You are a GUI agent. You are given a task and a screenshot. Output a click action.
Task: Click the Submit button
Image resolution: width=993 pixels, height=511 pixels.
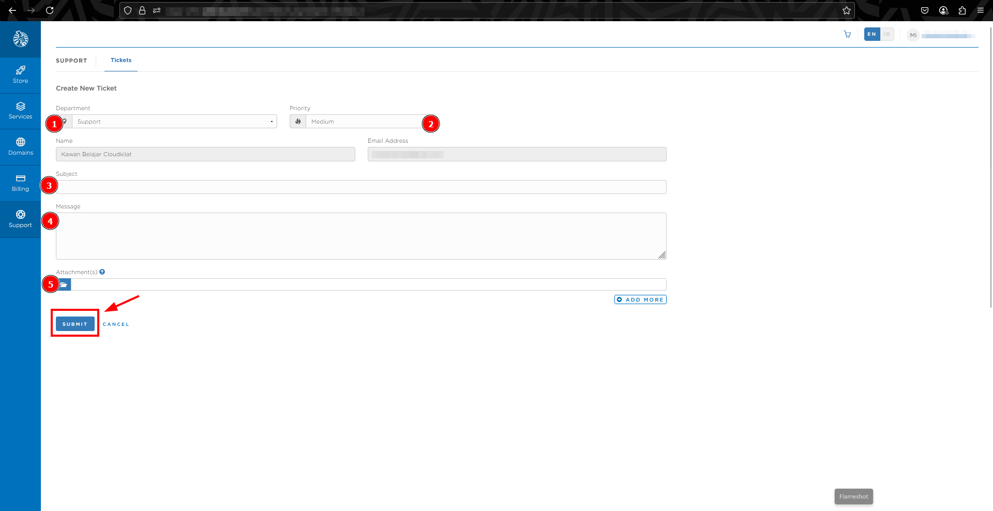(75, 324)
